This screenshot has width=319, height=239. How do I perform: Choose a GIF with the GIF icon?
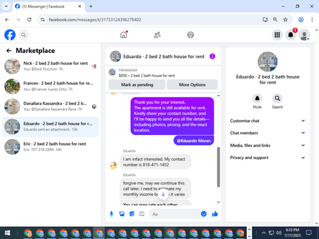point(142,214)
